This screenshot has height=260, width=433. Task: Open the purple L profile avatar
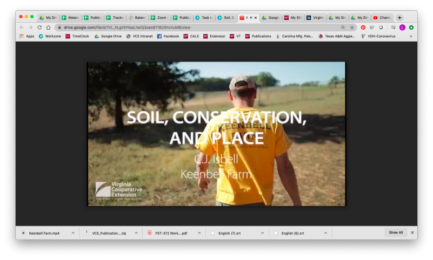[402, 28]
